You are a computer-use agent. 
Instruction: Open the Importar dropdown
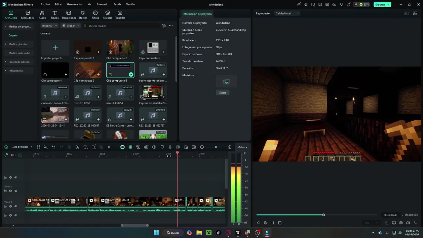click(x=50, y=25)
